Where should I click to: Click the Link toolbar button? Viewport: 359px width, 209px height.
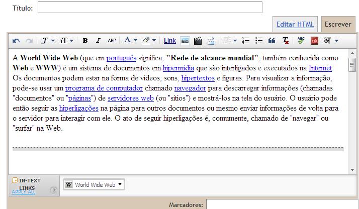tap(170, 41)
